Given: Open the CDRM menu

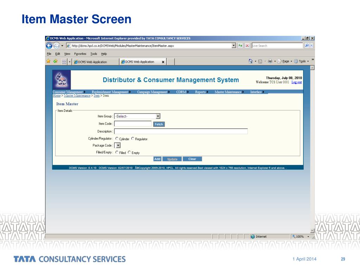Looking at the screenshot, I should [x=182, y=92].
